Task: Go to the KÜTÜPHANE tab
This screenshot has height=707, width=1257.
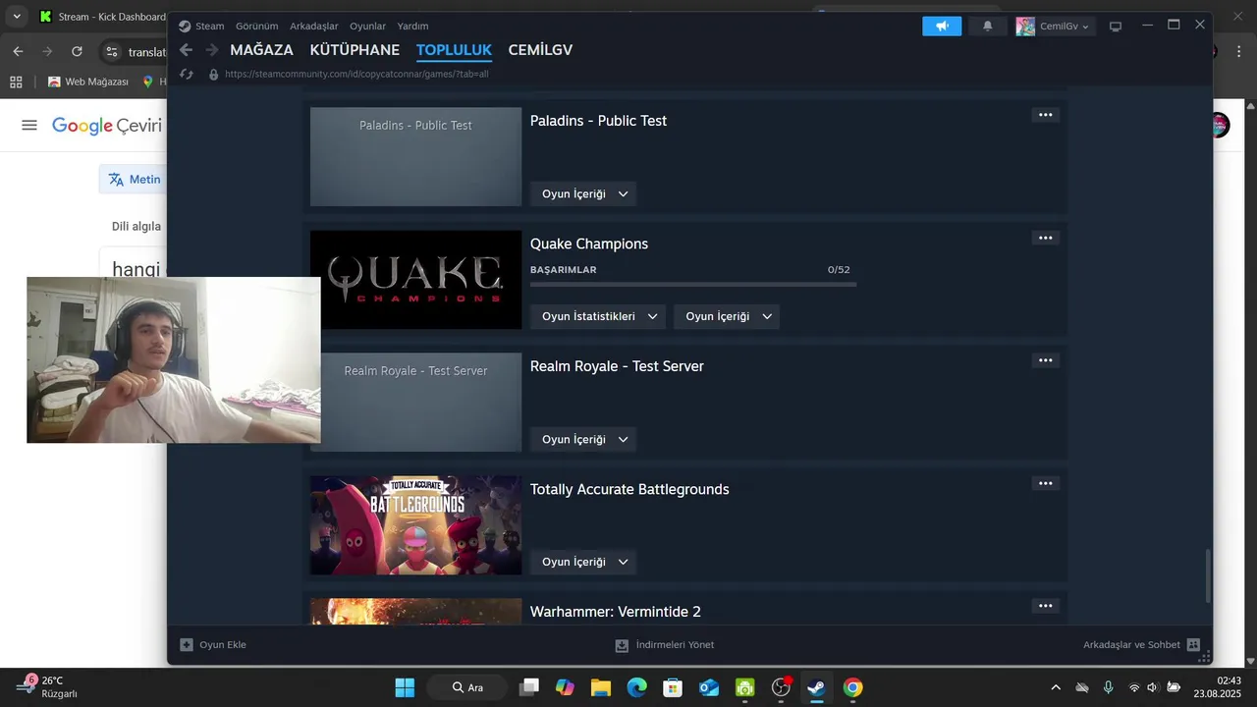Action: 355,50
